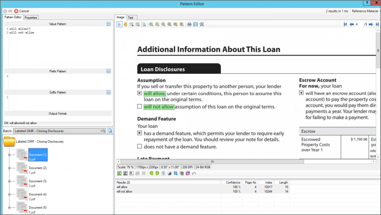The image size is (381, 215).
Task: Open the wrench and screwdriver settings icon
Action: point(201,24)
